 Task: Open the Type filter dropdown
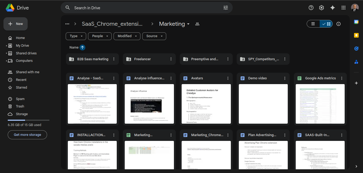(x=76, y=36)
